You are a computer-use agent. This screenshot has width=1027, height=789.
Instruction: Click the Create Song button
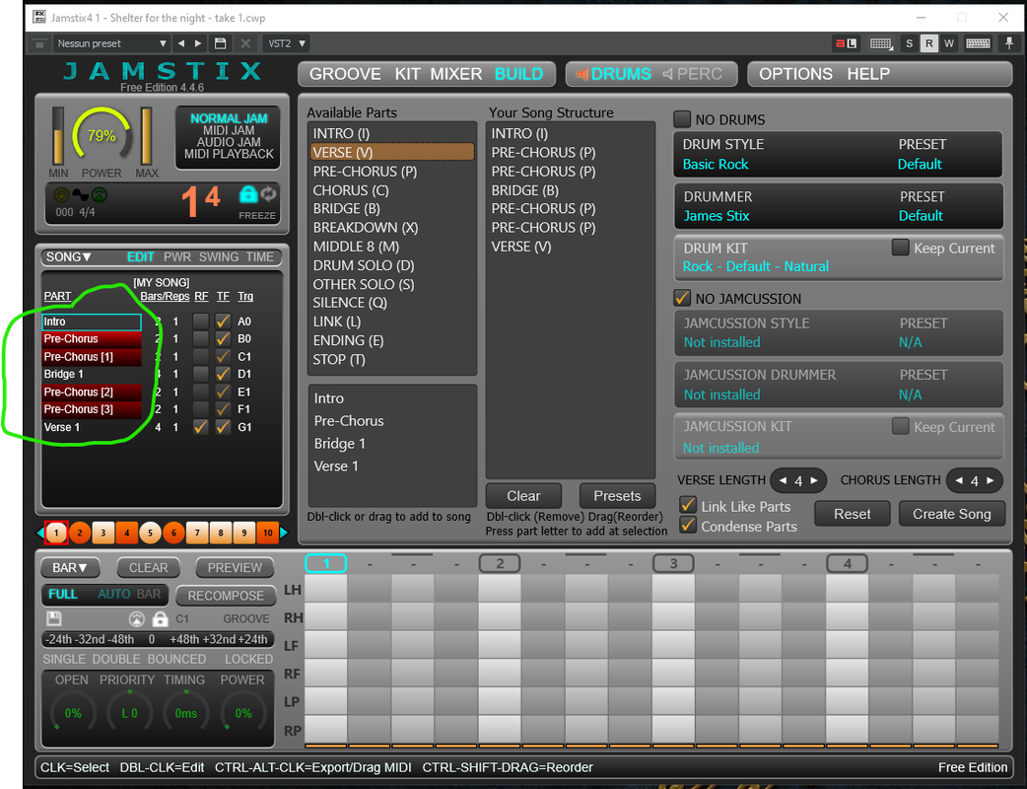[952, 514]
